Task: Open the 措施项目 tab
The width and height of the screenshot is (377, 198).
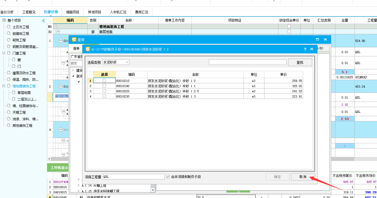Action: (x=73, y=12)
